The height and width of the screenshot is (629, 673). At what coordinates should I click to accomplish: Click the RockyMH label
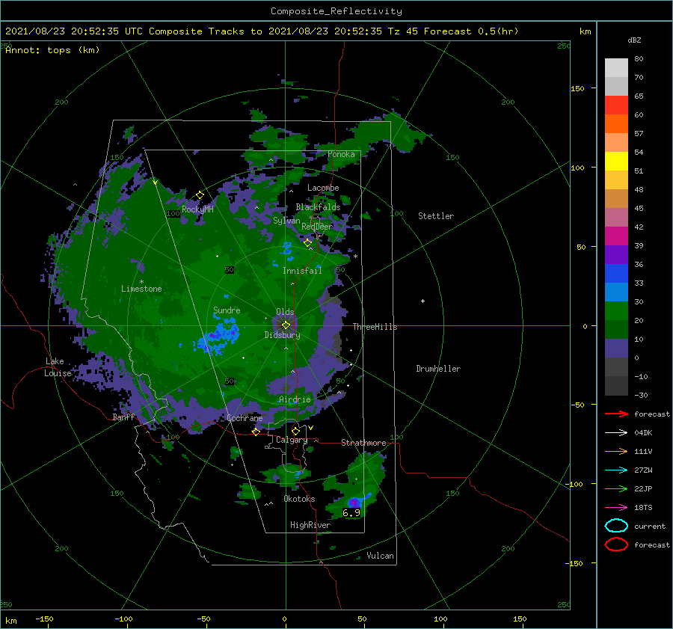point(197,209)
